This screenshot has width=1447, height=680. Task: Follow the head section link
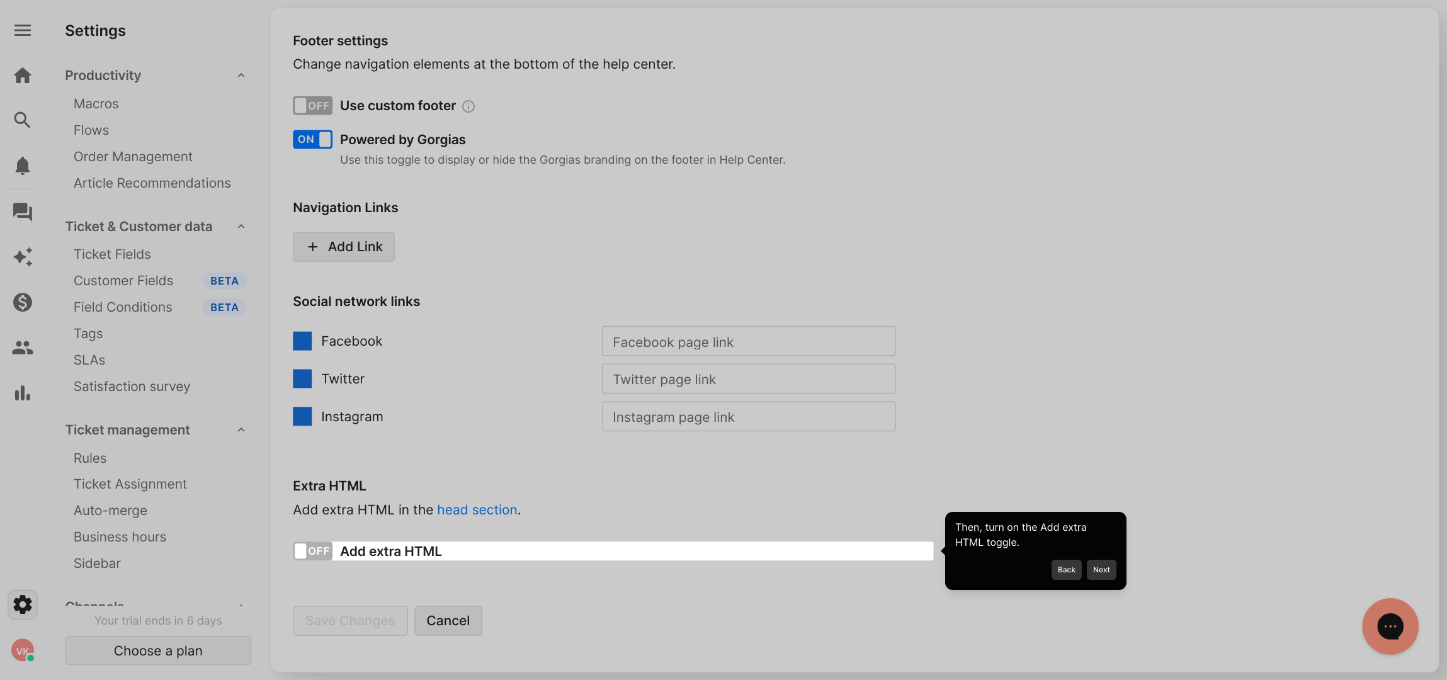click(477, 510)
